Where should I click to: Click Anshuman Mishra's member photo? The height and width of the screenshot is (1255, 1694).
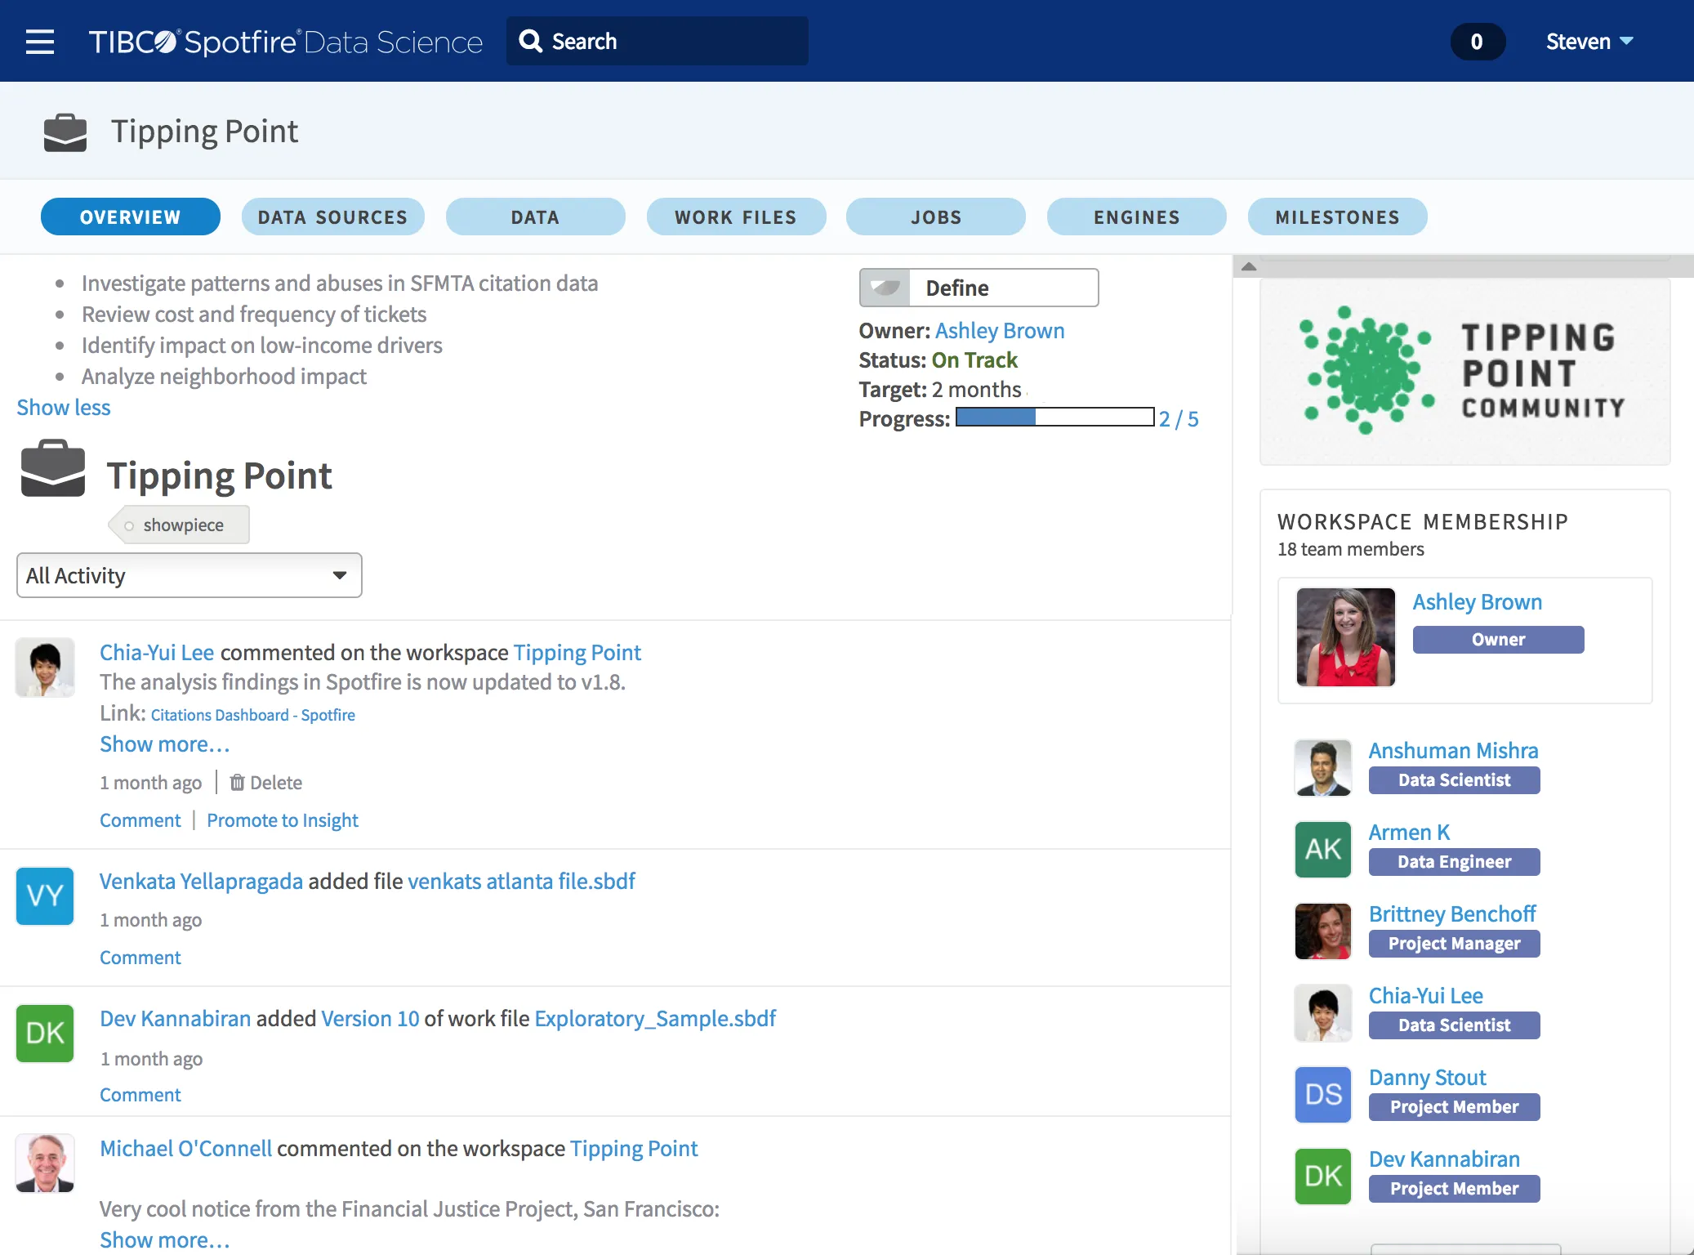[1323, 768]
